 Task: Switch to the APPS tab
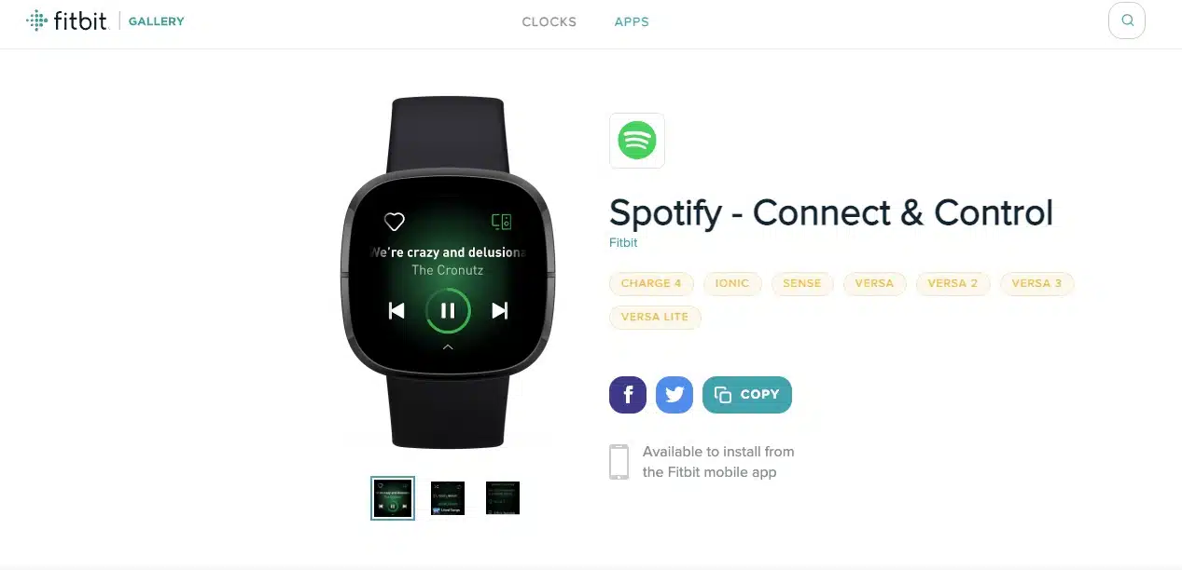pyautogui.click(x=632, y=21)
